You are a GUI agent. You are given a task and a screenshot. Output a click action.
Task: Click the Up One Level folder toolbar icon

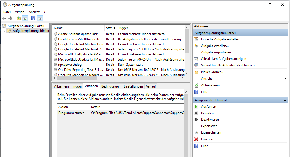click(18, 18)
